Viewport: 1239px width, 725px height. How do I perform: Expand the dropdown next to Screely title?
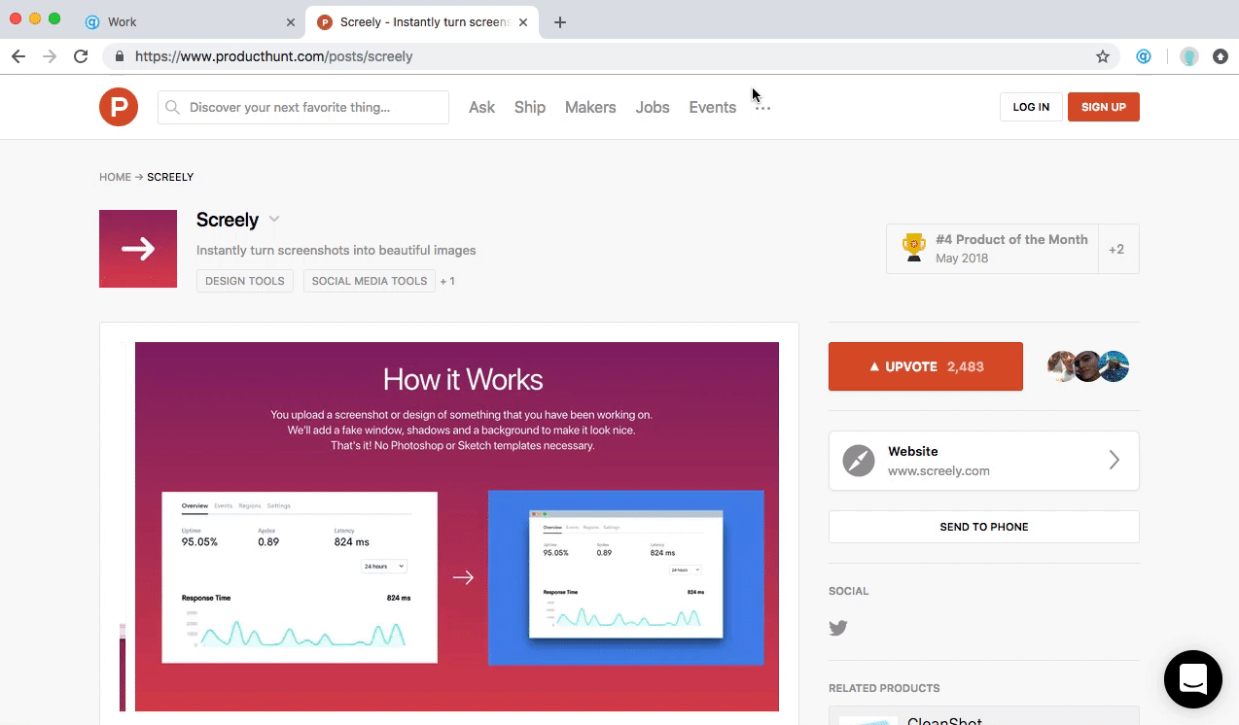click(274, 220)
